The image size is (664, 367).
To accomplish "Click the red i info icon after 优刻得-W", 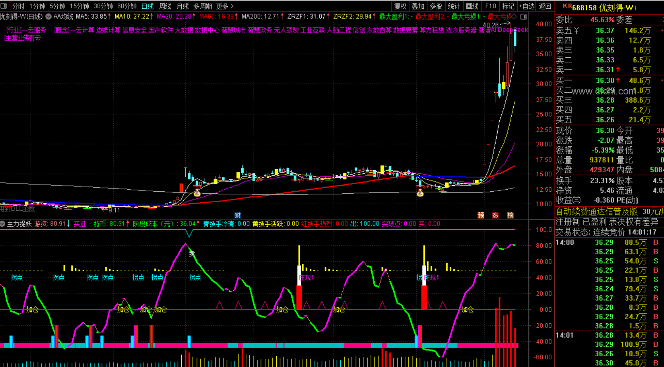I will coord(635,7).
